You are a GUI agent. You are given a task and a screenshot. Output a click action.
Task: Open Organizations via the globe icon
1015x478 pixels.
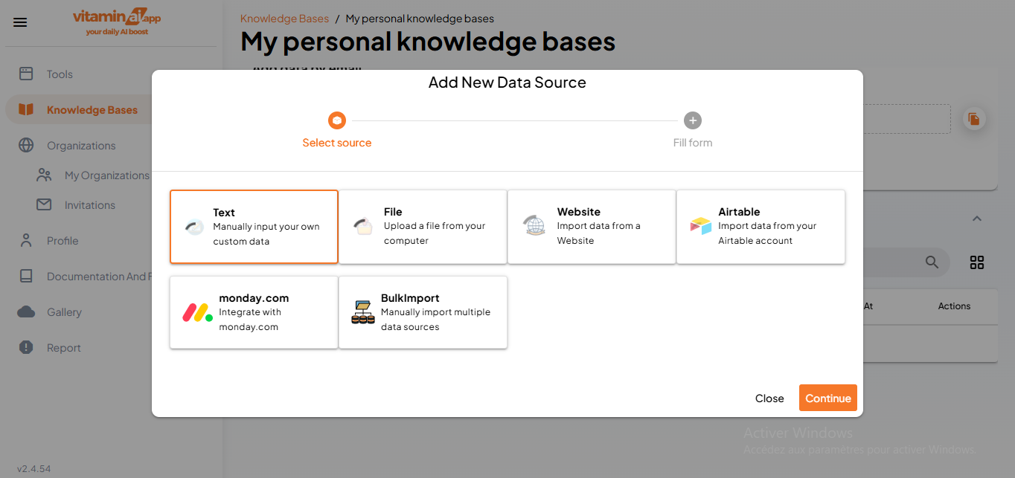pyautogui.click(x=25, y=145)
